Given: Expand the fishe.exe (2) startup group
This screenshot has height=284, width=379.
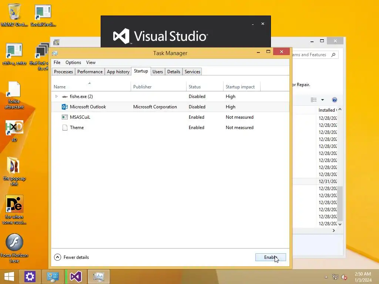Looking at the screenshot, I should (x=56, y=97).
